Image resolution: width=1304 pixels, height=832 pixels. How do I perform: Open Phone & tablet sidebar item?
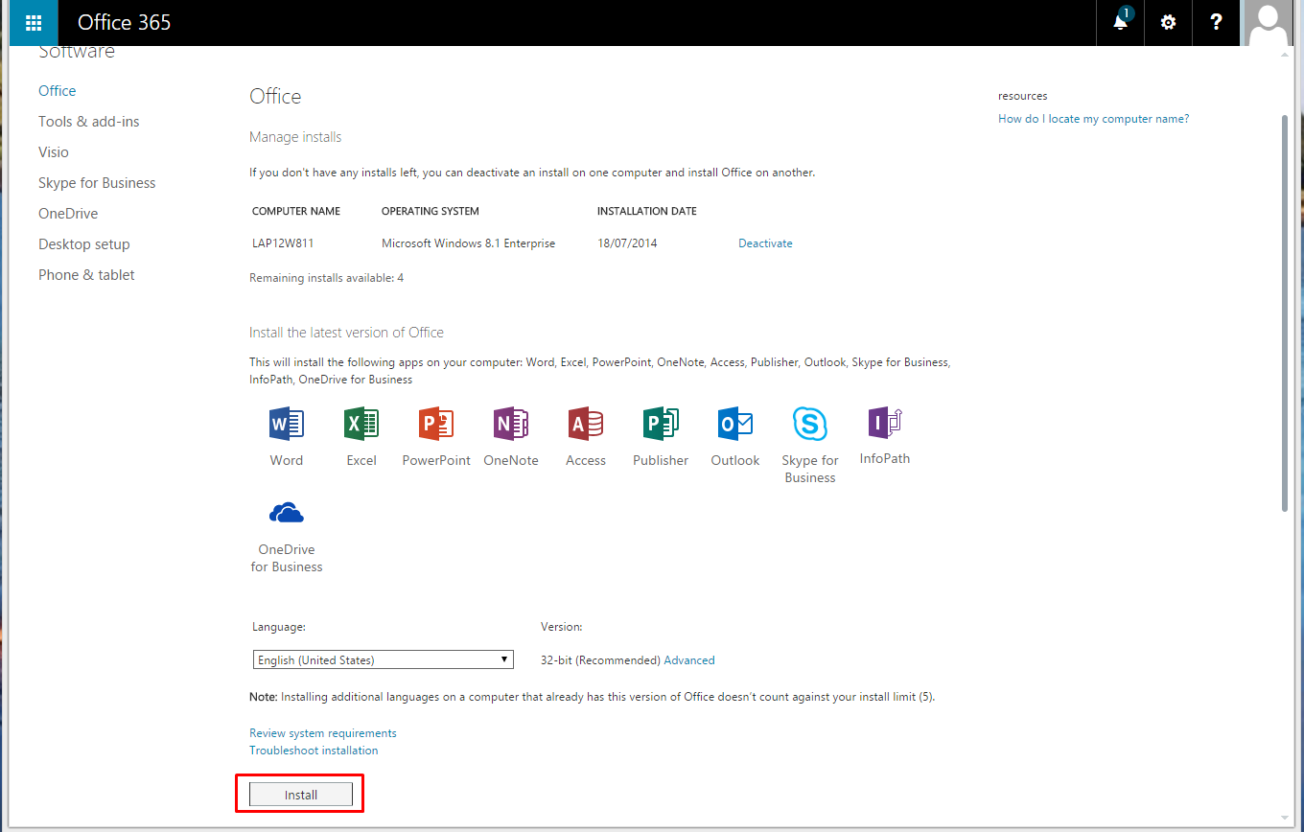coord(86,275)
